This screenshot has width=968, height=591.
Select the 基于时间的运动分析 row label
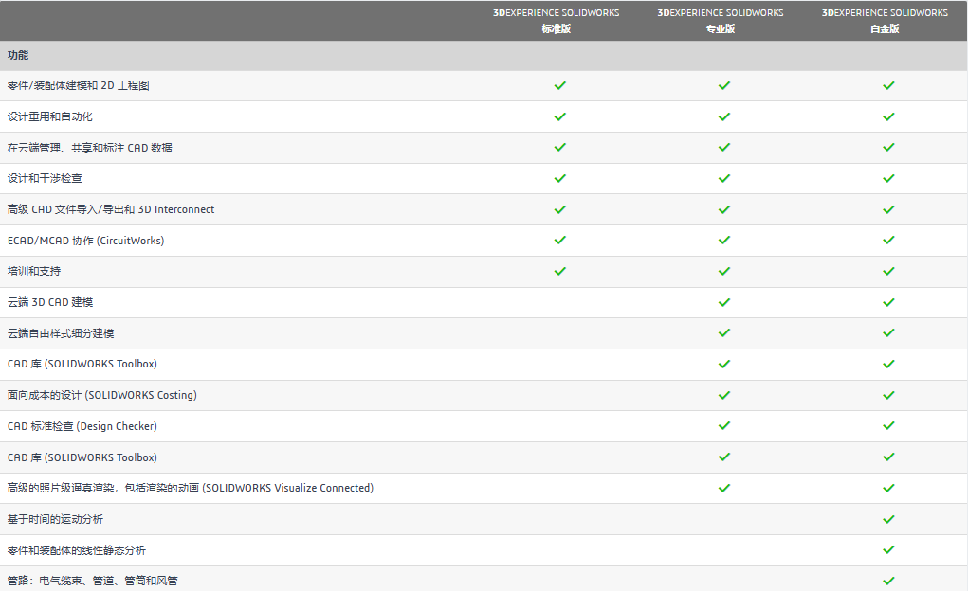[56, 519]
